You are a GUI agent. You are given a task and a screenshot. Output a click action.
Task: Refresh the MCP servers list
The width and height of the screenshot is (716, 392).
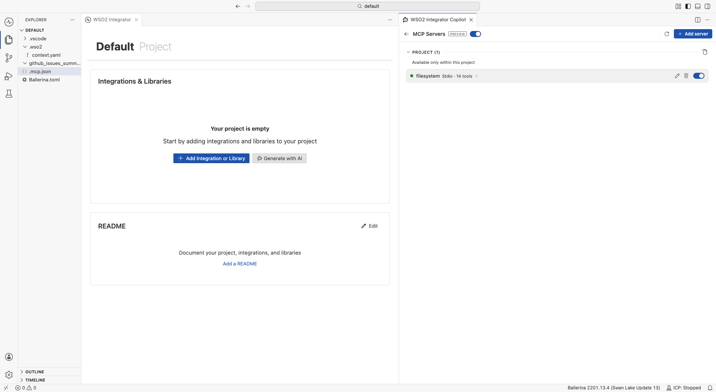667,34
